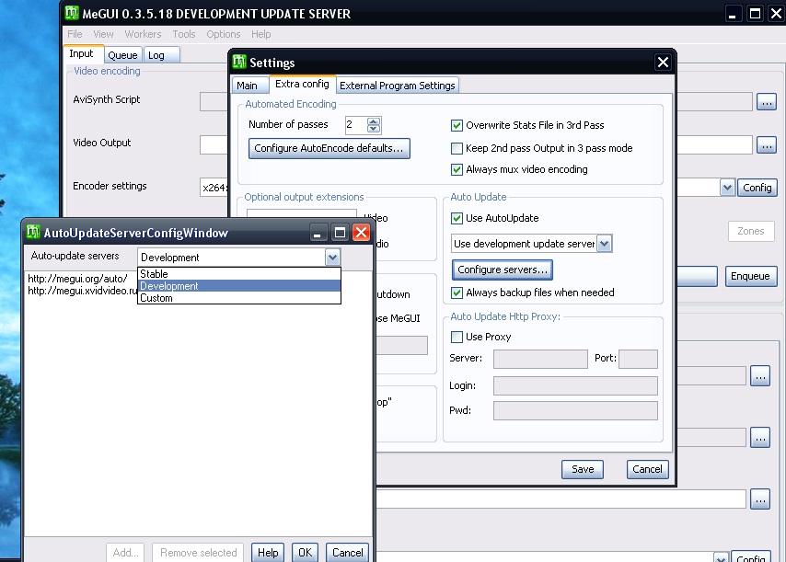The width and height of the screenshot is (786, 562).
Task: Open the Help menu
Action: [x=260, y=34]
